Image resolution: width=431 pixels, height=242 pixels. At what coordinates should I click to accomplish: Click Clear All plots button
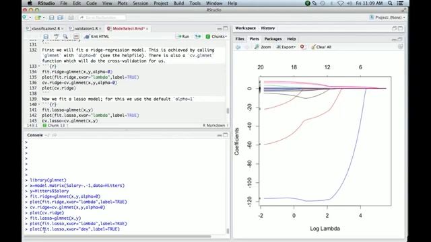321,47
